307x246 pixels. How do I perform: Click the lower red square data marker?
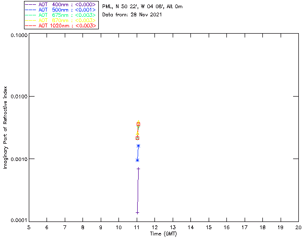pyautogui.click(x=137, y=138)
